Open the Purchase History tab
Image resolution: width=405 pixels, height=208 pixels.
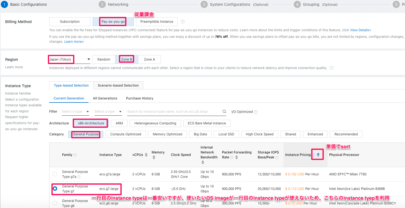point(140,98)
